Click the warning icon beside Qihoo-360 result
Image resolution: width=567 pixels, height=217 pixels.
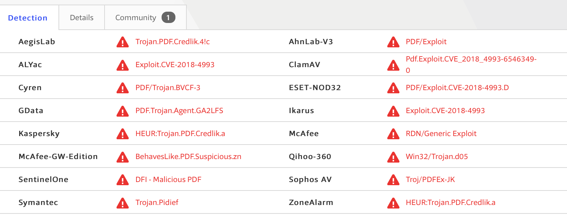(x=393, y=157)
